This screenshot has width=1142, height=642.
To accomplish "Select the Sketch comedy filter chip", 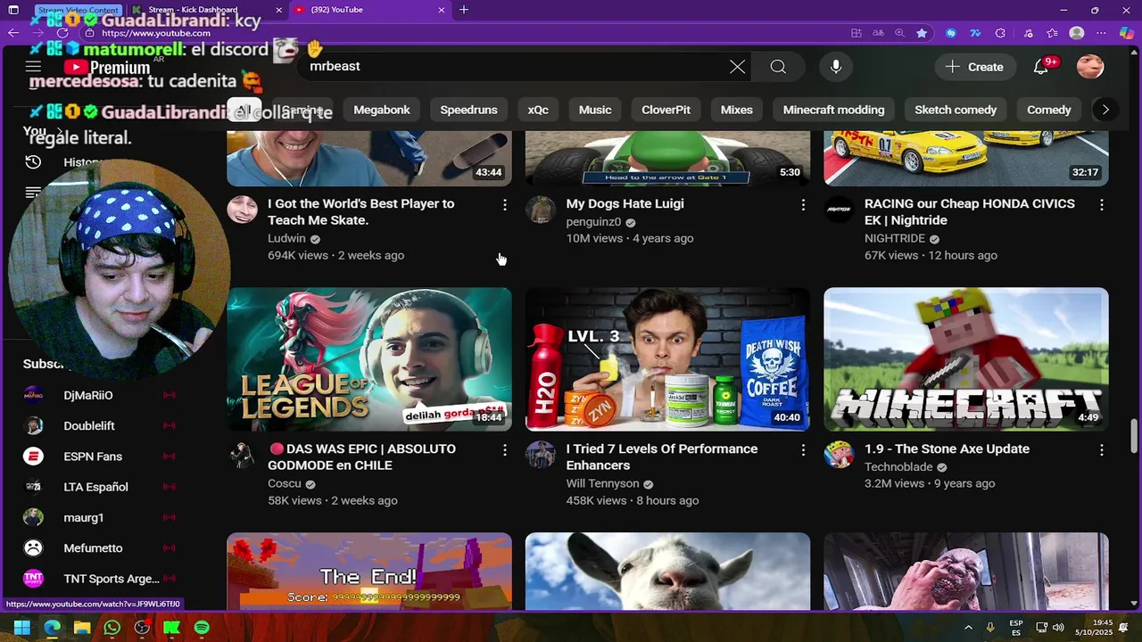I will pos(956,110).
